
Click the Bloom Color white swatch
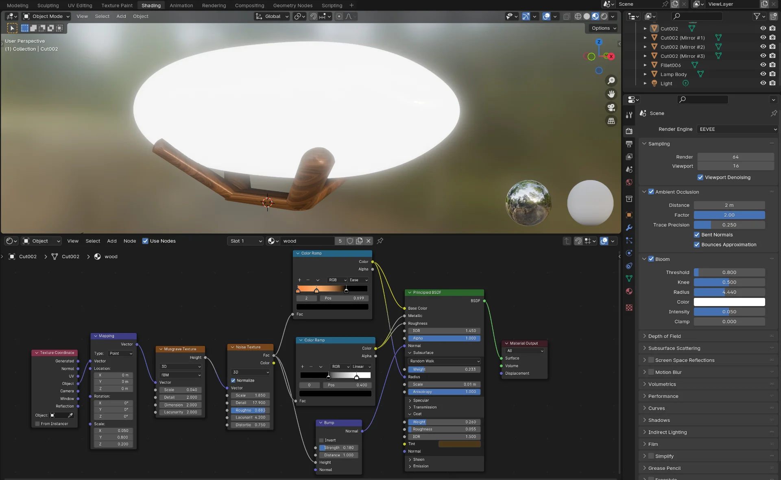pos(729,302)
